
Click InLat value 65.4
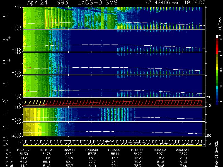(47, 162)
